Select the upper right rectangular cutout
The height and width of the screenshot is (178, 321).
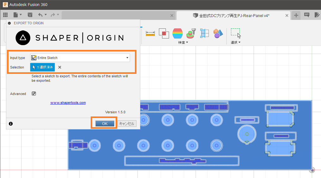tap(280, 119)
